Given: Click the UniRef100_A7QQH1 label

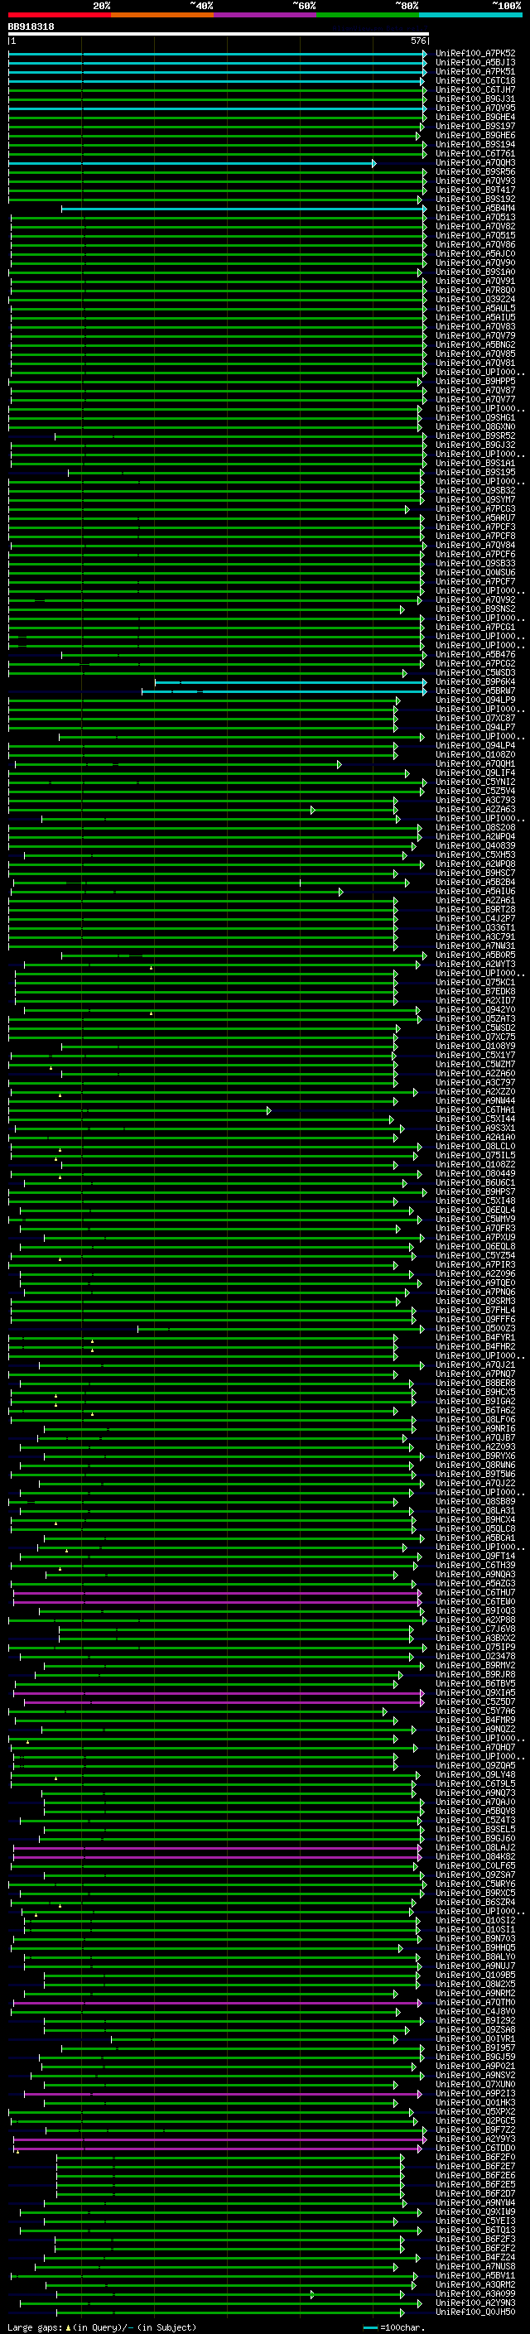Looking at the screenshot, I should 475,764.
